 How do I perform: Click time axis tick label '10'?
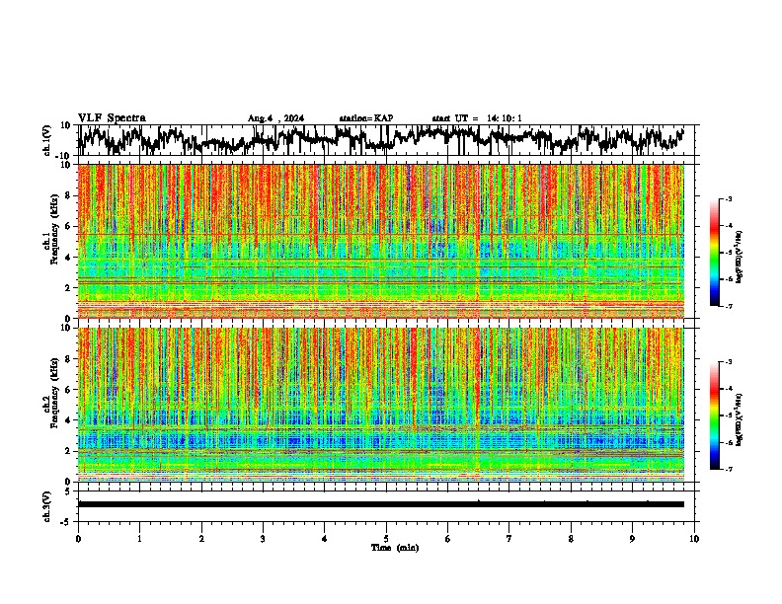(x=694, y=539)
